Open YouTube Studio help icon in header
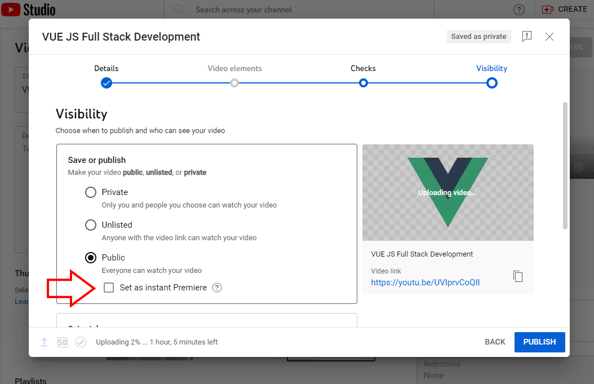This screenshot has width=594, height=384. (519, 10)
